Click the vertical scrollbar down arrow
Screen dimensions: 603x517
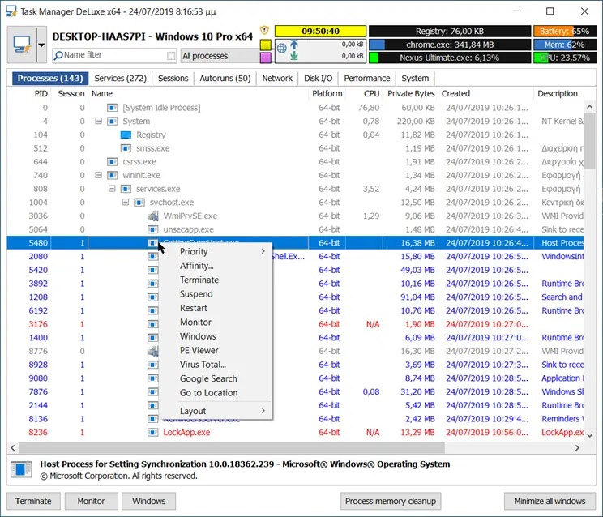[590, 435]
